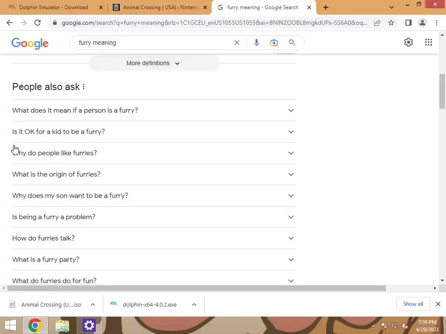
Task: Click Show all downloads
Action: [x=413, y=304]
